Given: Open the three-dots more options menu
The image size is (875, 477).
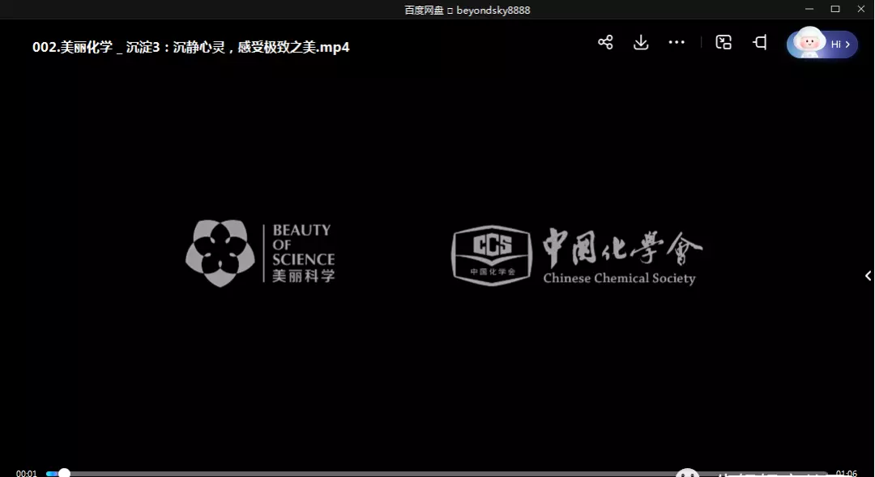Looking at the screenshot, I should tap(677, 42).
